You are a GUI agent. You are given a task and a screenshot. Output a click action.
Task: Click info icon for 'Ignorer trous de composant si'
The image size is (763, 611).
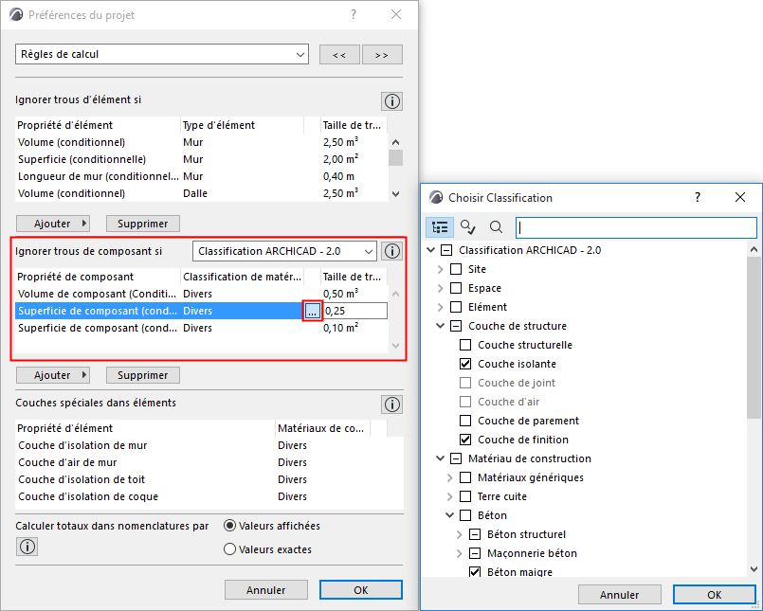[x=392, y=251]
